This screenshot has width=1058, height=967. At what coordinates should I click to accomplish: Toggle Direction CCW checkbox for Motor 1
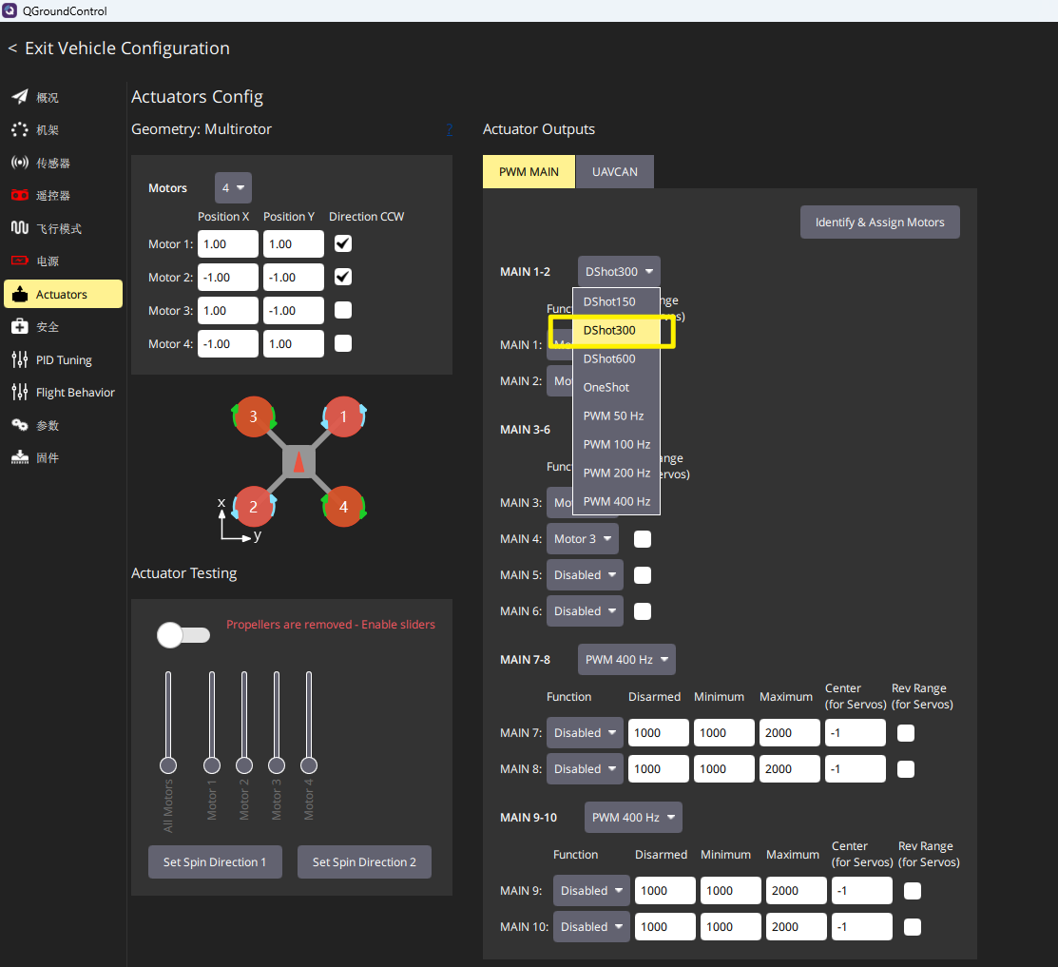[343, 243]
